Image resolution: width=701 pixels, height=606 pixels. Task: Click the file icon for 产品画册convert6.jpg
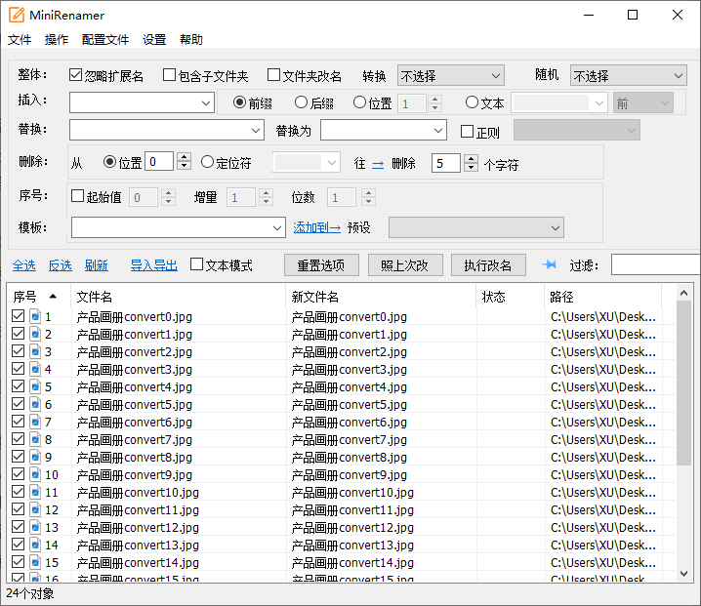35,422
